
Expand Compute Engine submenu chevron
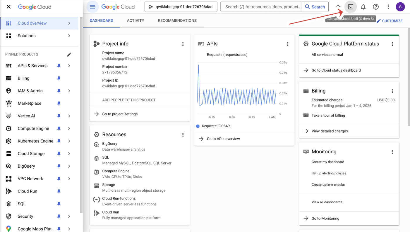click(69, 129)
